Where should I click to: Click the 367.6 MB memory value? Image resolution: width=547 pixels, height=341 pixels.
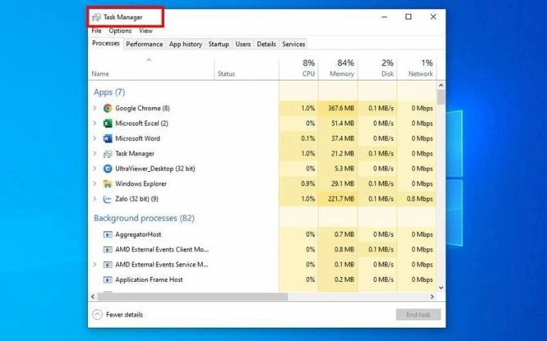tap(341, 108)
